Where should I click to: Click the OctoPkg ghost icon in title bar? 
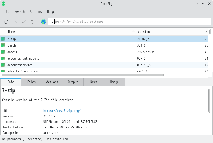(x=4, y=4)
